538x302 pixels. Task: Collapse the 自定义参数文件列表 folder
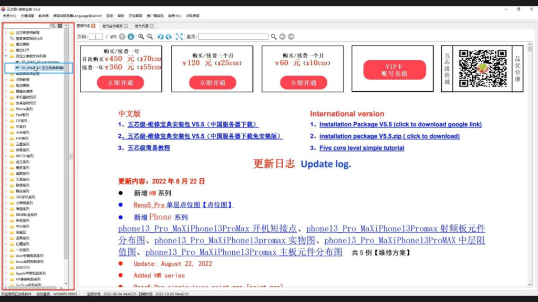pos(6,56)
